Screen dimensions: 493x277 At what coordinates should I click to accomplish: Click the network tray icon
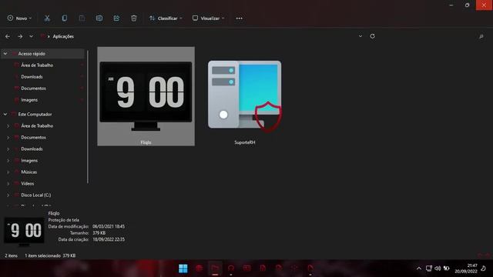click(x=429, y=269)
